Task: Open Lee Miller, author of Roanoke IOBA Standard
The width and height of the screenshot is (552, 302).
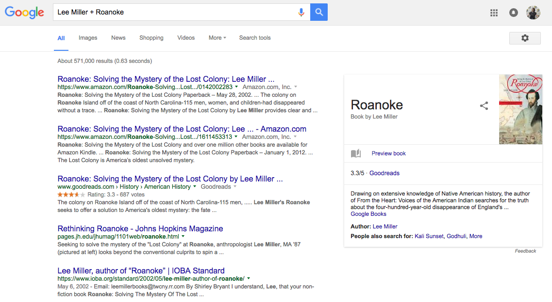Action: [141, 271]
